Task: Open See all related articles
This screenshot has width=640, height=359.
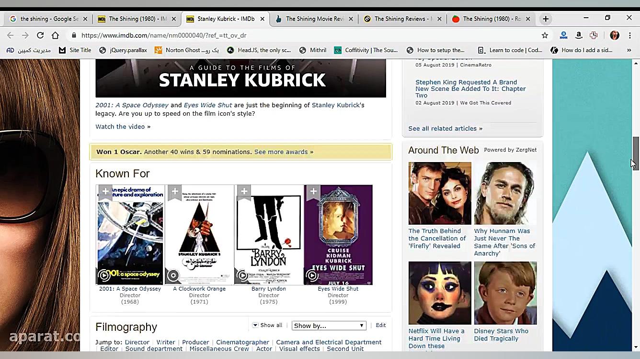Action: pyautogui.click(x=445, y=129)
